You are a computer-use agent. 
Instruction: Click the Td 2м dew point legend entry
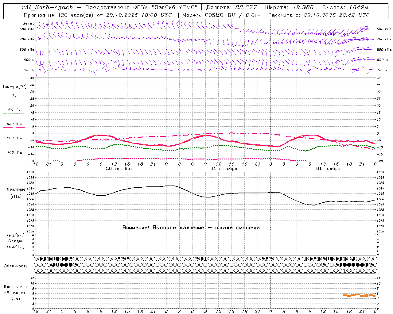coord(14,110)
